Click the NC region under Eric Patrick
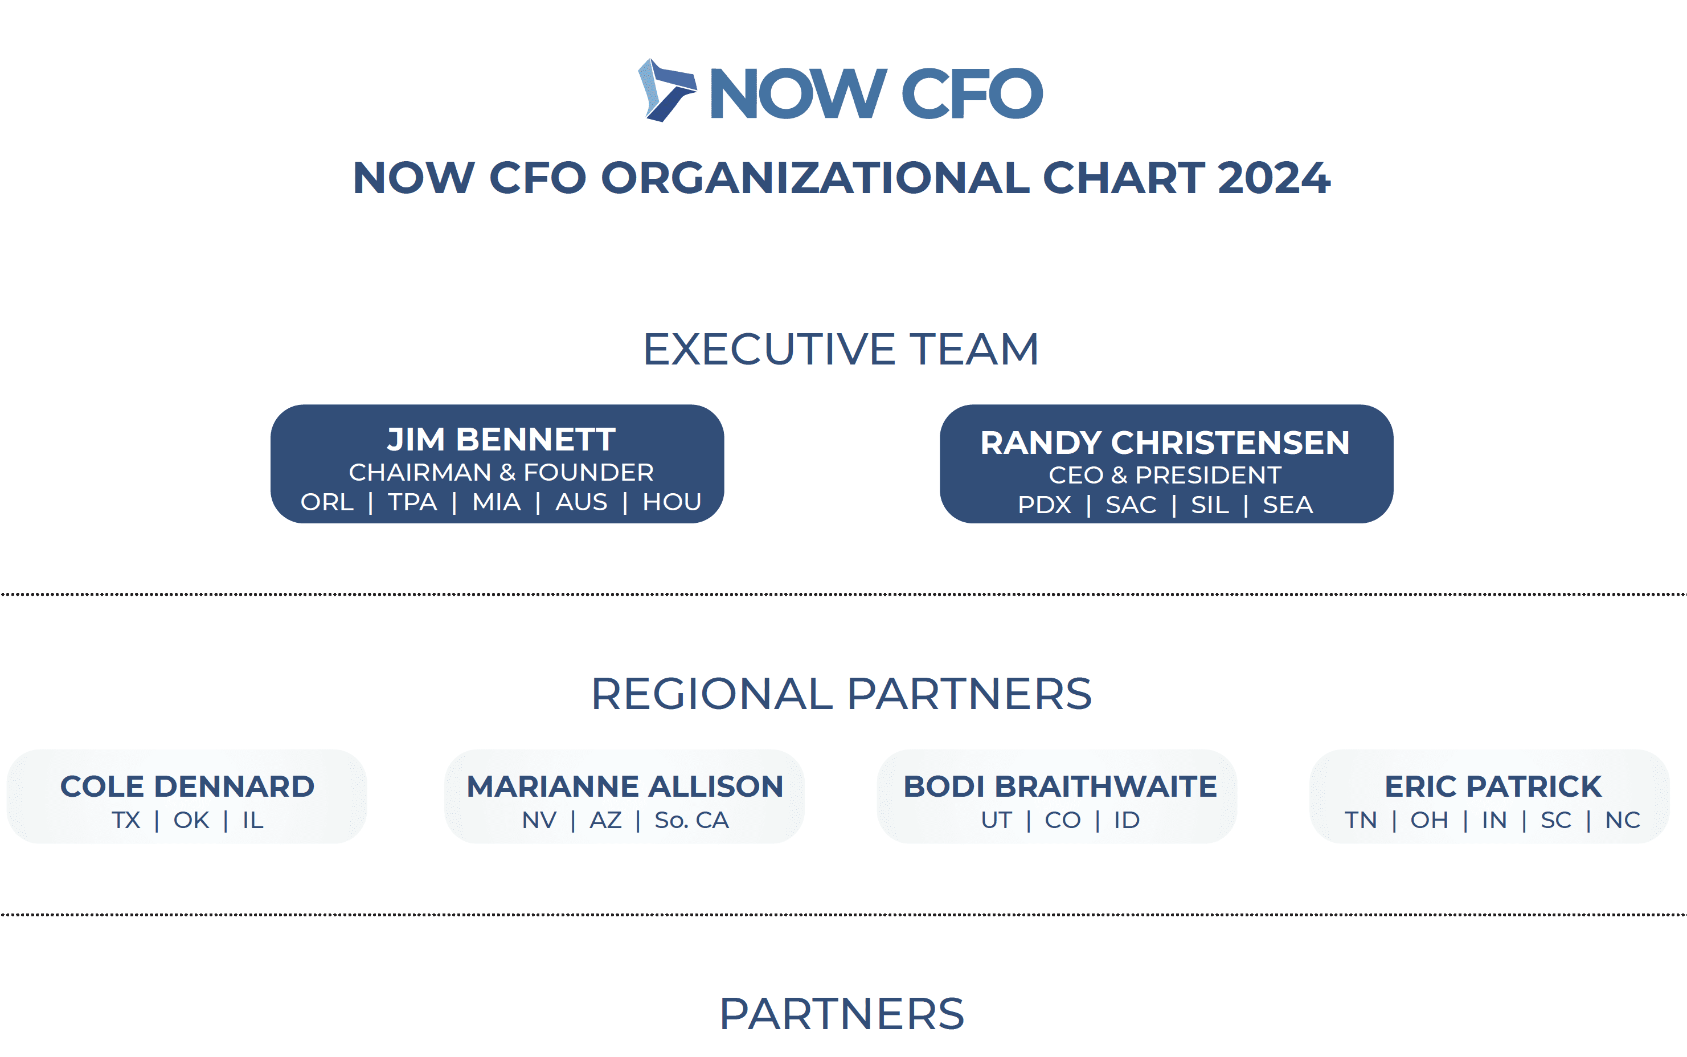Viewport: 1687px width, 1057px height. [x=1623, y=820]
